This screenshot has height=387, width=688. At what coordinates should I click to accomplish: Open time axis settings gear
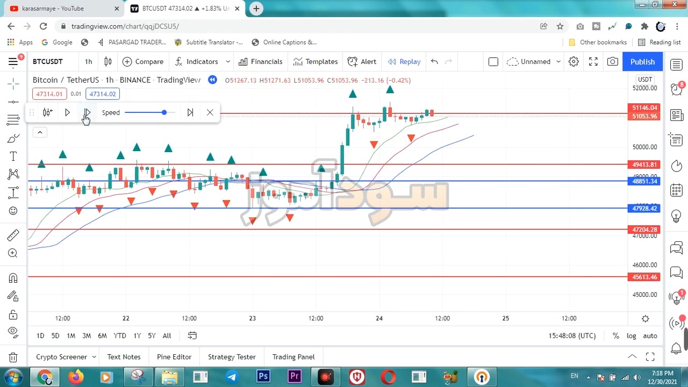(646, 318)
